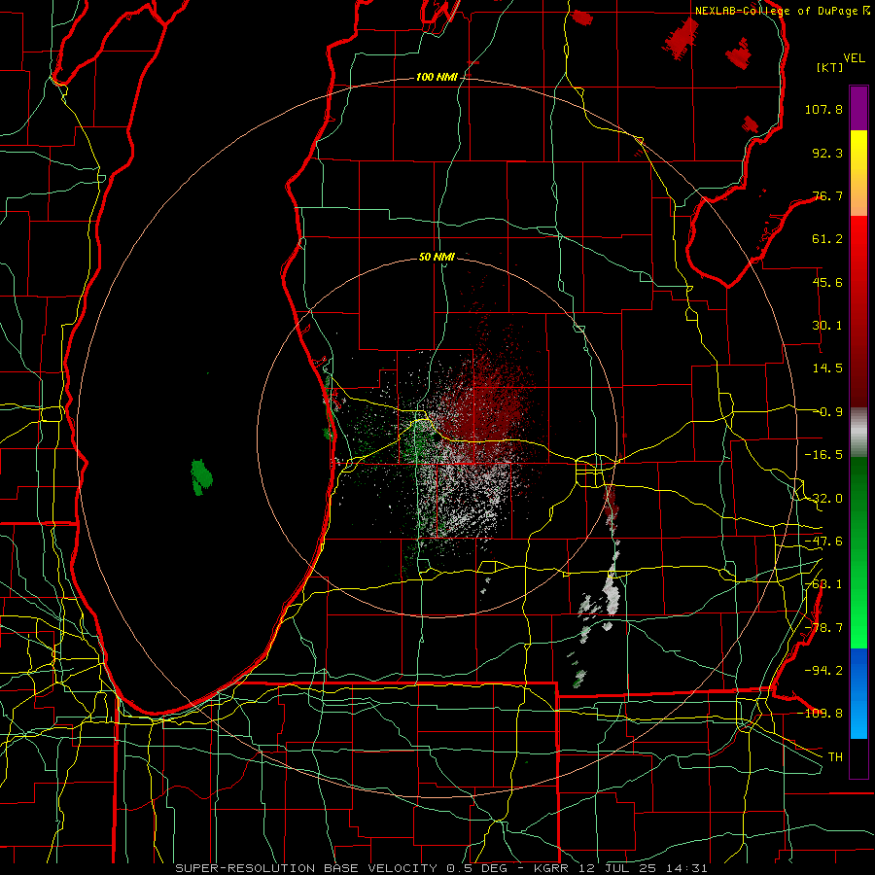The width and height of the screenshot is (875, 875).
Task: Pick the purple segment of the velocity color bar
Action: coord(858,108)
